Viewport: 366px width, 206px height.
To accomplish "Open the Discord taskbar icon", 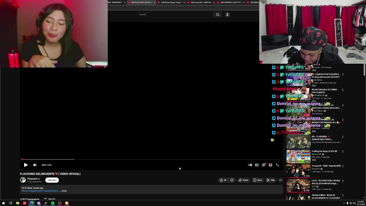I will [39, 203].
